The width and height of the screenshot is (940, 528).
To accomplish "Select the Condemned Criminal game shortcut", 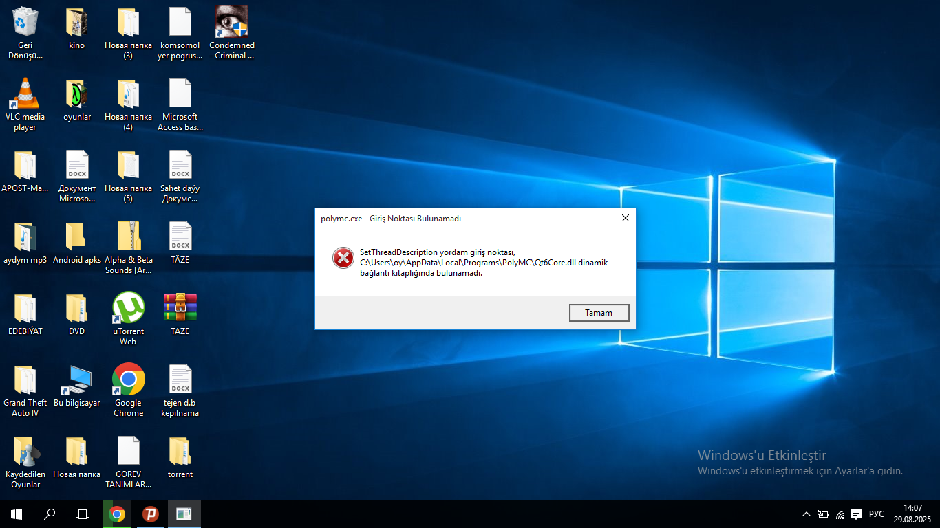I will [232, 33].
